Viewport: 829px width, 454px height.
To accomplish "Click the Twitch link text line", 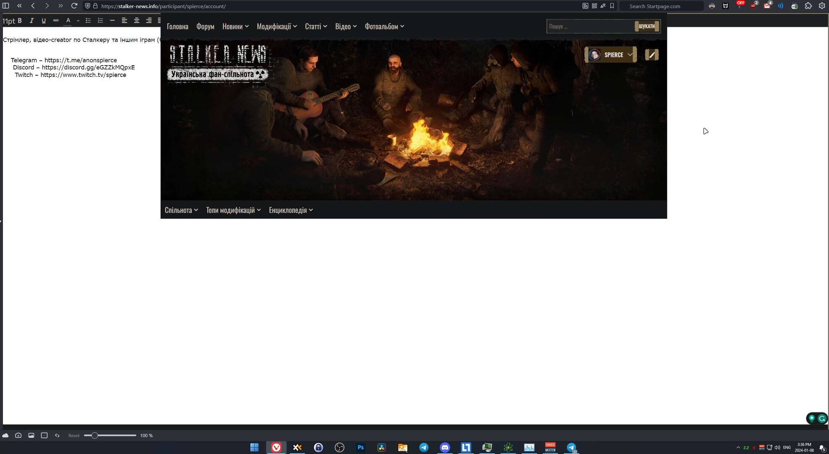I will click(x=71, y=75).
